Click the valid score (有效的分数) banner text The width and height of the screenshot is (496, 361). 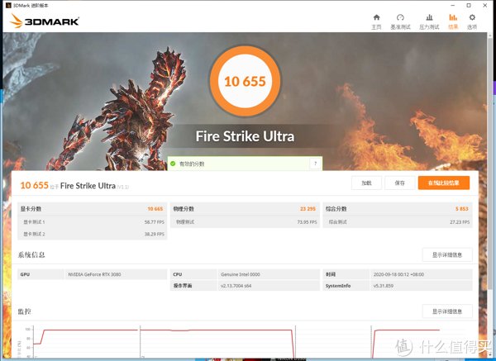(192, 164)
